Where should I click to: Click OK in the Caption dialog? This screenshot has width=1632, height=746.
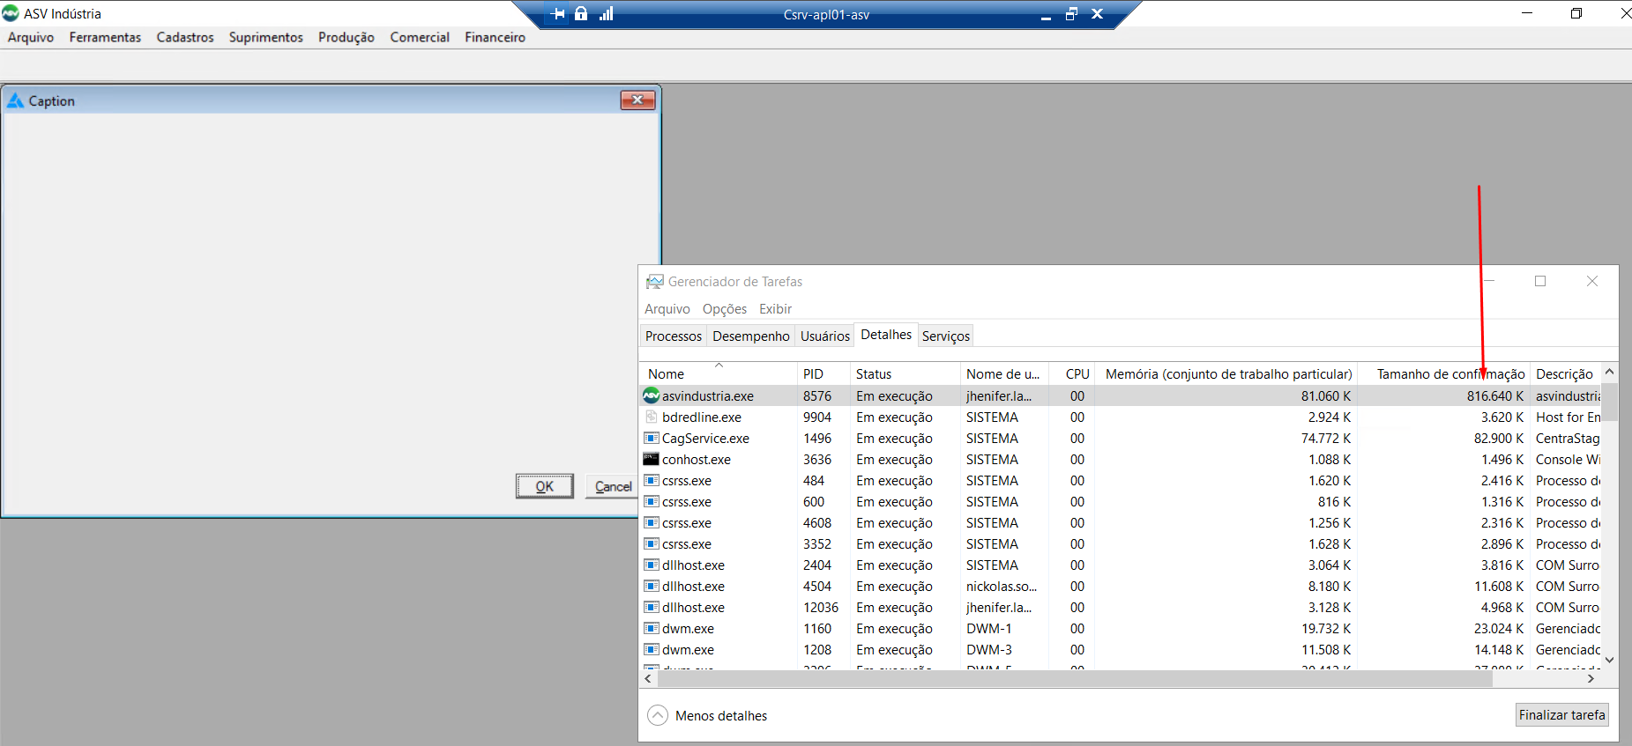544,486
